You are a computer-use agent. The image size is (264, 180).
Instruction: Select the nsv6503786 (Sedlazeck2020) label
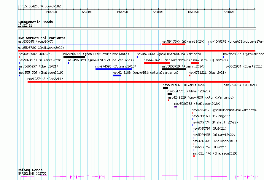click(41, 48)
